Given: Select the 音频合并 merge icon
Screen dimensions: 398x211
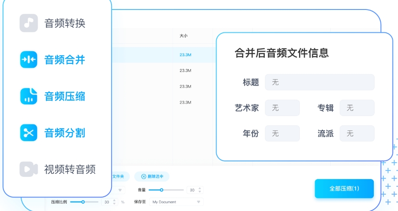Looking at the screenshot, I should click(x=29, y=60).
